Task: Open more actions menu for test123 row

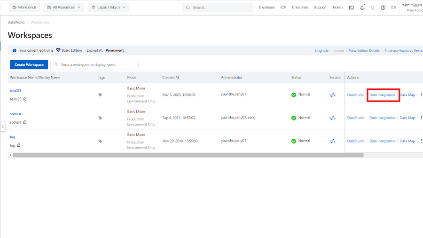Action: (421, 95)
